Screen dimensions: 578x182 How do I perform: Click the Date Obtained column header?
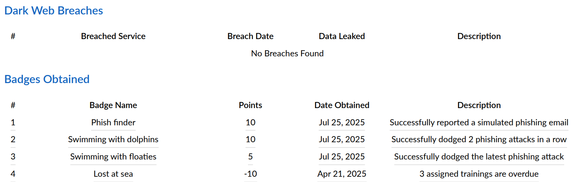tap(342, 105)
